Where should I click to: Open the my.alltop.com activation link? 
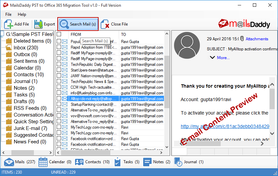tap(225, 126)
